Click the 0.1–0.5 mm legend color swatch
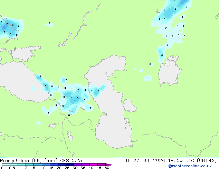The width and height of the screenshot is (219, 169). coord(6,165)
